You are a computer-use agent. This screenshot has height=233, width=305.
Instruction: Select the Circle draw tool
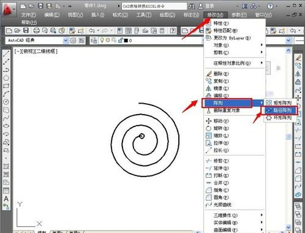pyautogui.click(x=6, y=102)
